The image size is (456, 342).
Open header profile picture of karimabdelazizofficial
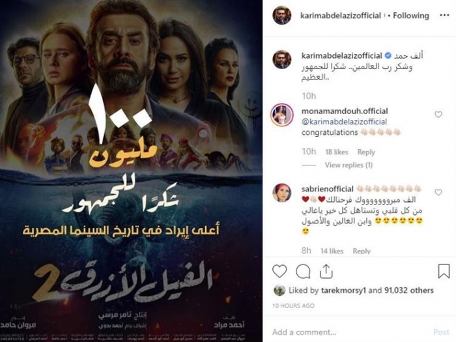coord(282,16)
